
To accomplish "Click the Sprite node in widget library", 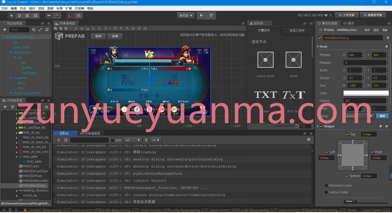I will click(x=294, y=60).
